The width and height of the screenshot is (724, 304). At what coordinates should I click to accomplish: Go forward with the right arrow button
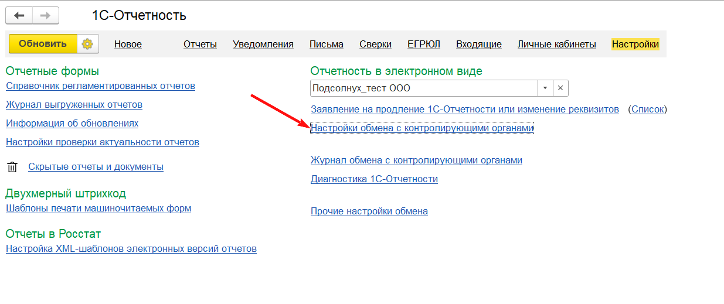coord(45,15)
